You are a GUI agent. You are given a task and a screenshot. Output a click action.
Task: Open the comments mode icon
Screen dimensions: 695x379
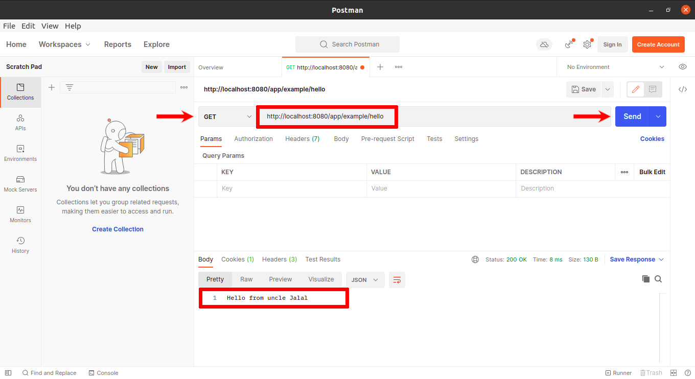tap(653, 89)
